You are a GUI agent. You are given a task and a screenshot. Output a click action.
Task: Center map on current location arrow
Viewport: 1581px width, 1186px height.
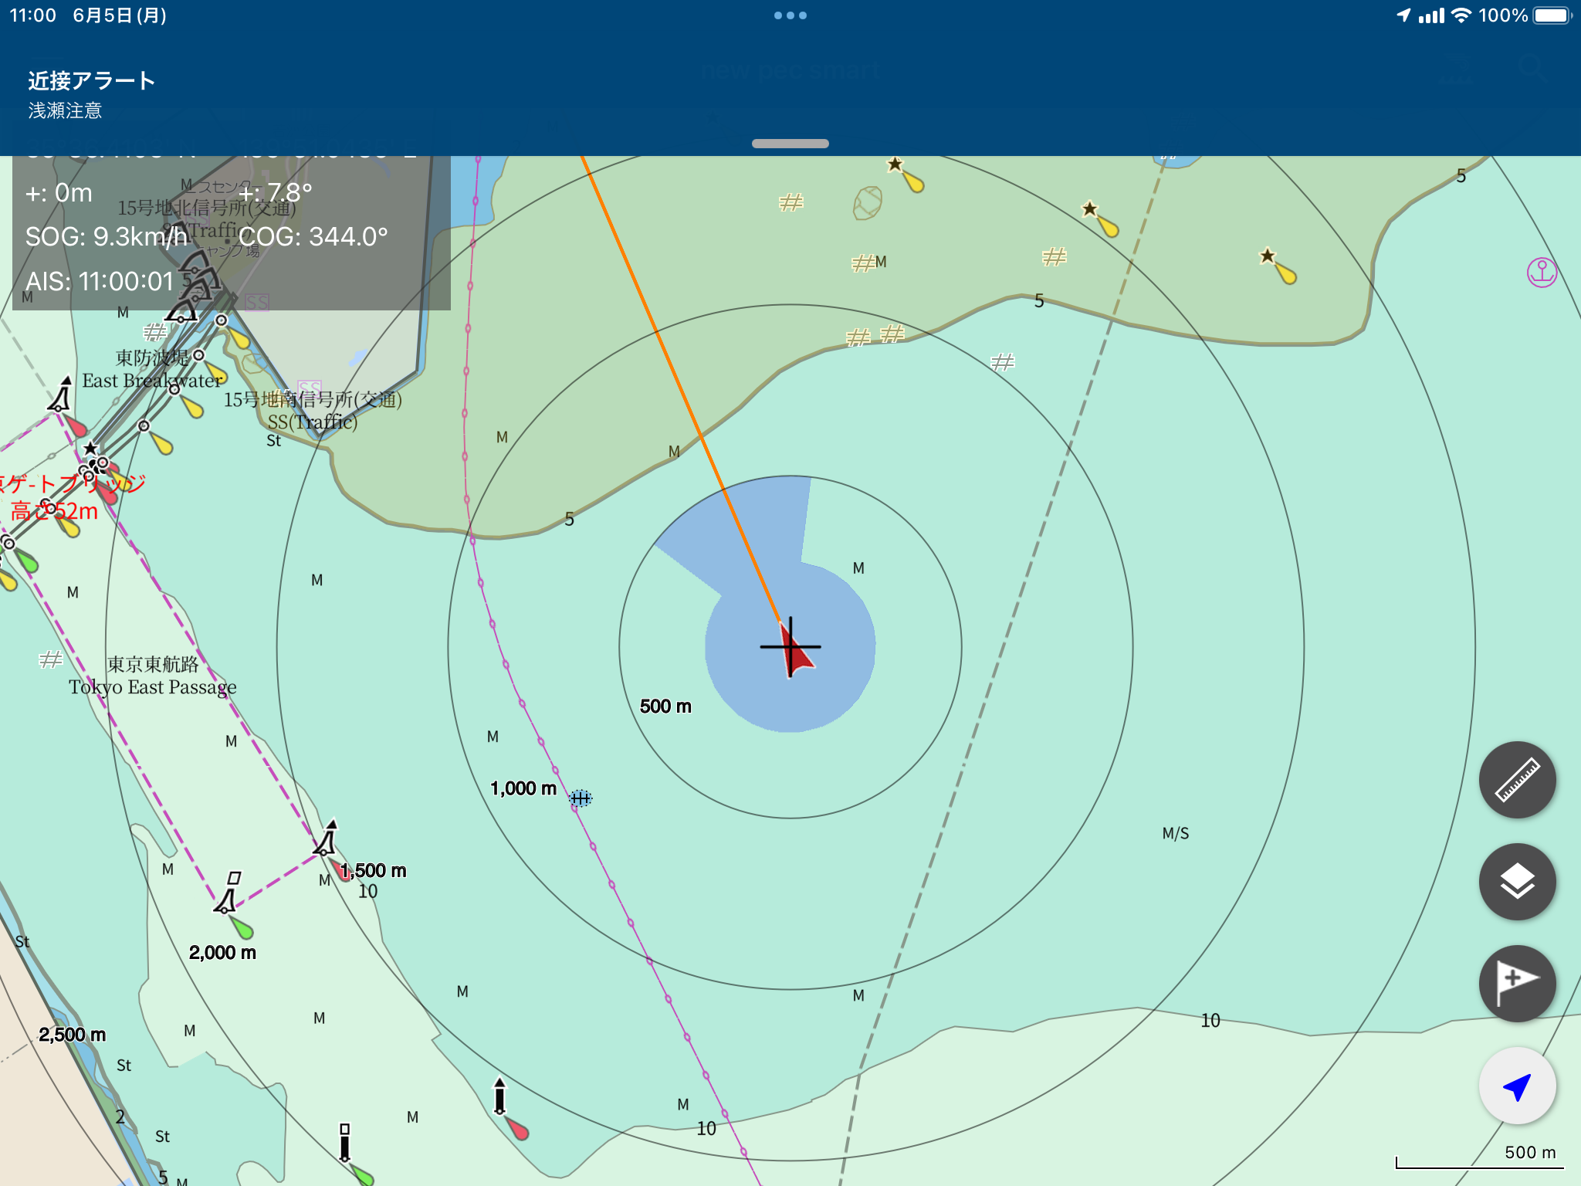click(x=1517, y=1086)
